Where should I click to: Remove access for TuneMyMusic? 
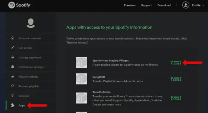coord(176,98)
